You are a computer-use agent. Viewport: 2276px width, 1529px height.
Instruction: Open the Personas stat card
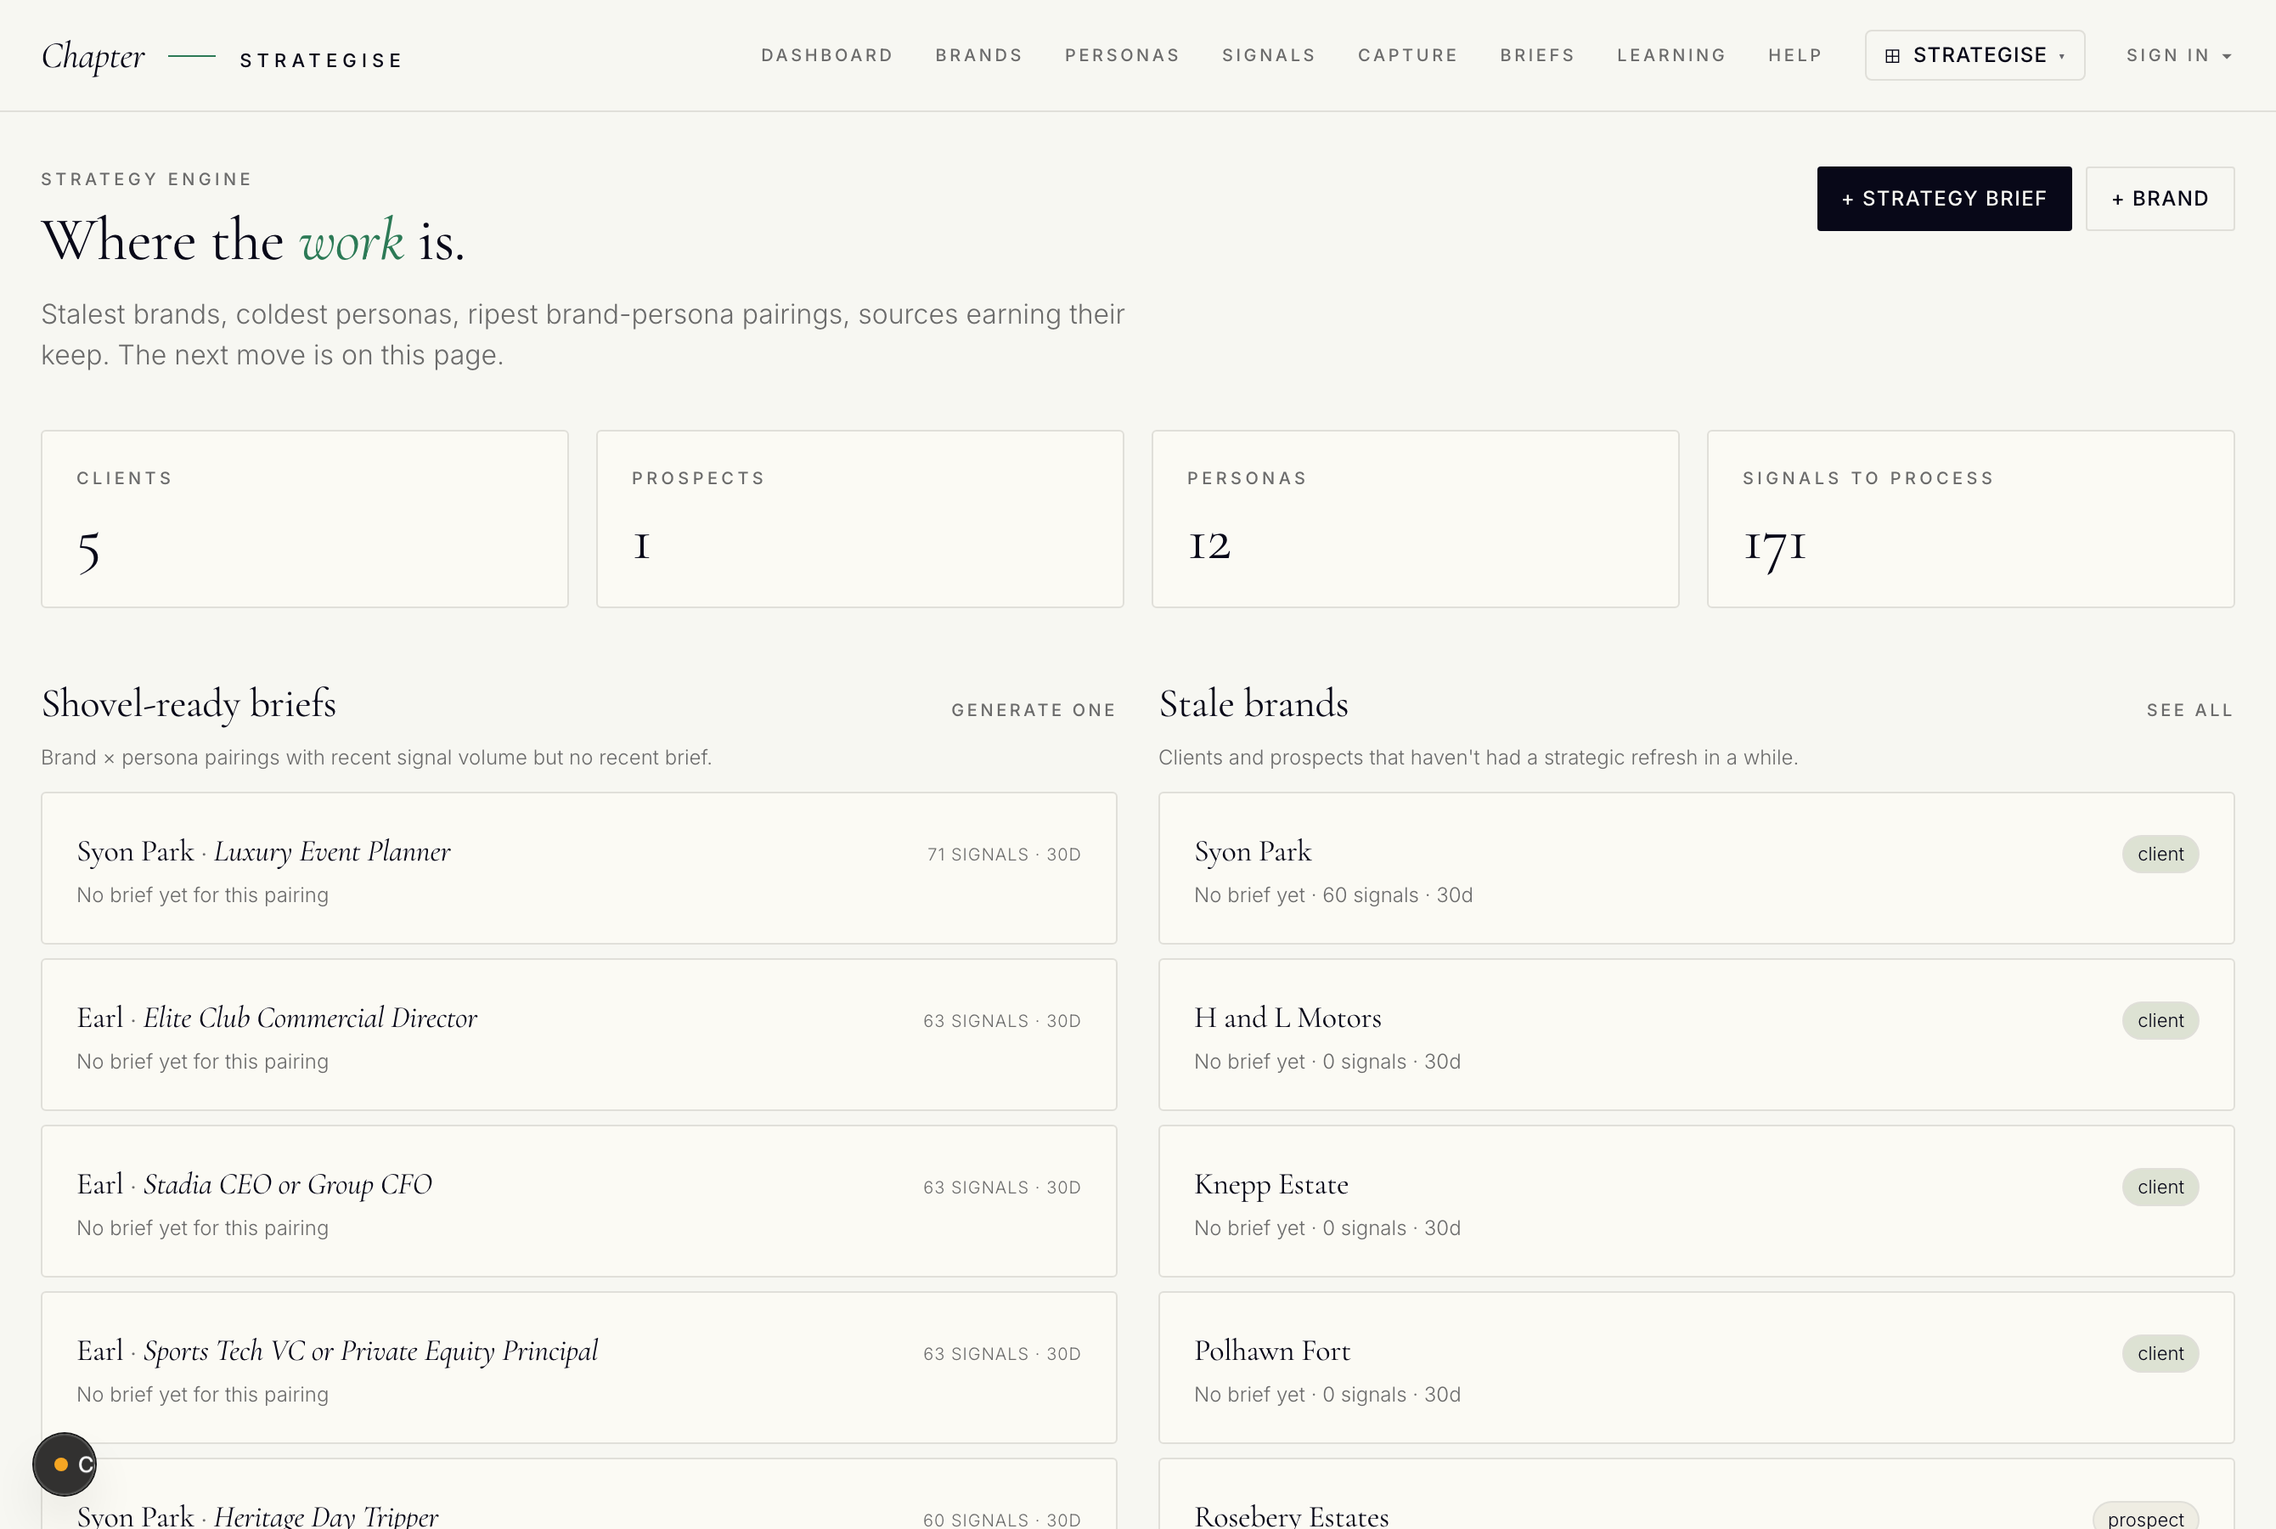(x=1414, y=519)
